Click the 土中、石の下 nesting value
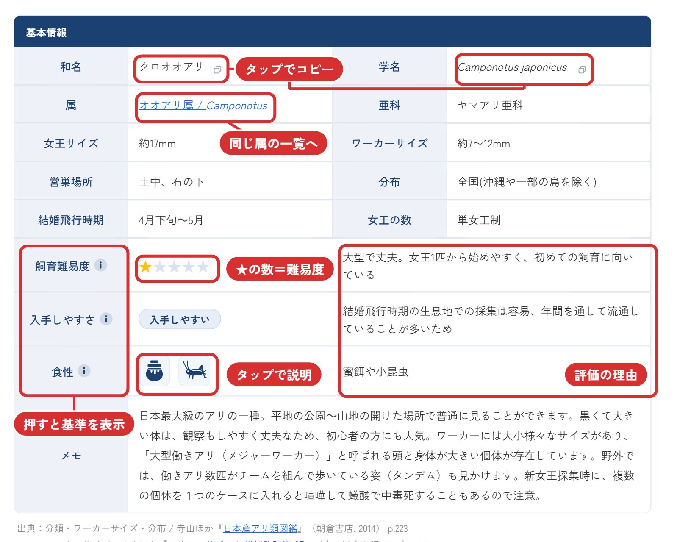 pyautogui.click(x=172, y=182)
